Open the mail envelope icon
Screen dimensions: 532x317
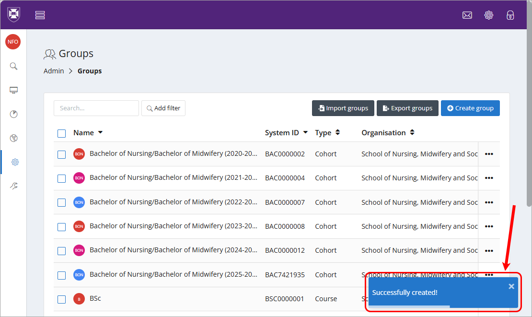(467, 15)
